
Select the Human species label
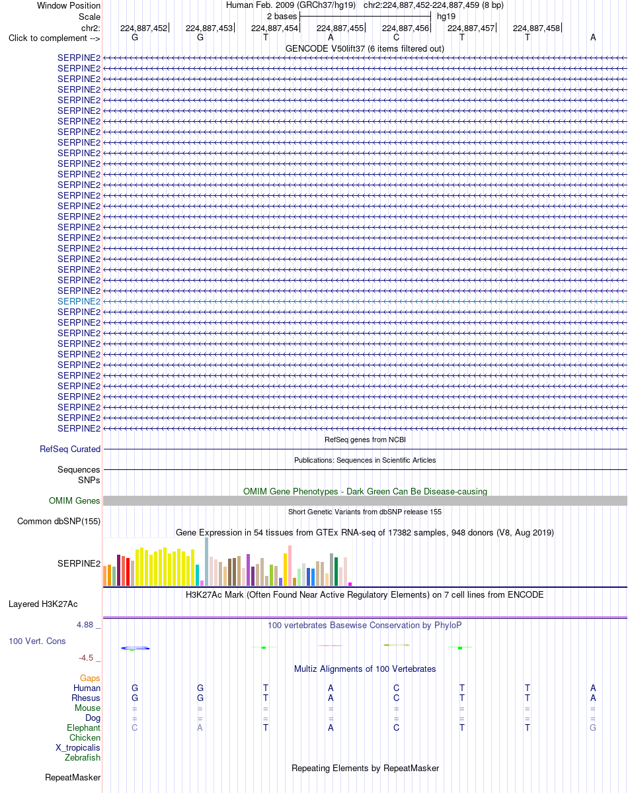[x=87, y=688]
